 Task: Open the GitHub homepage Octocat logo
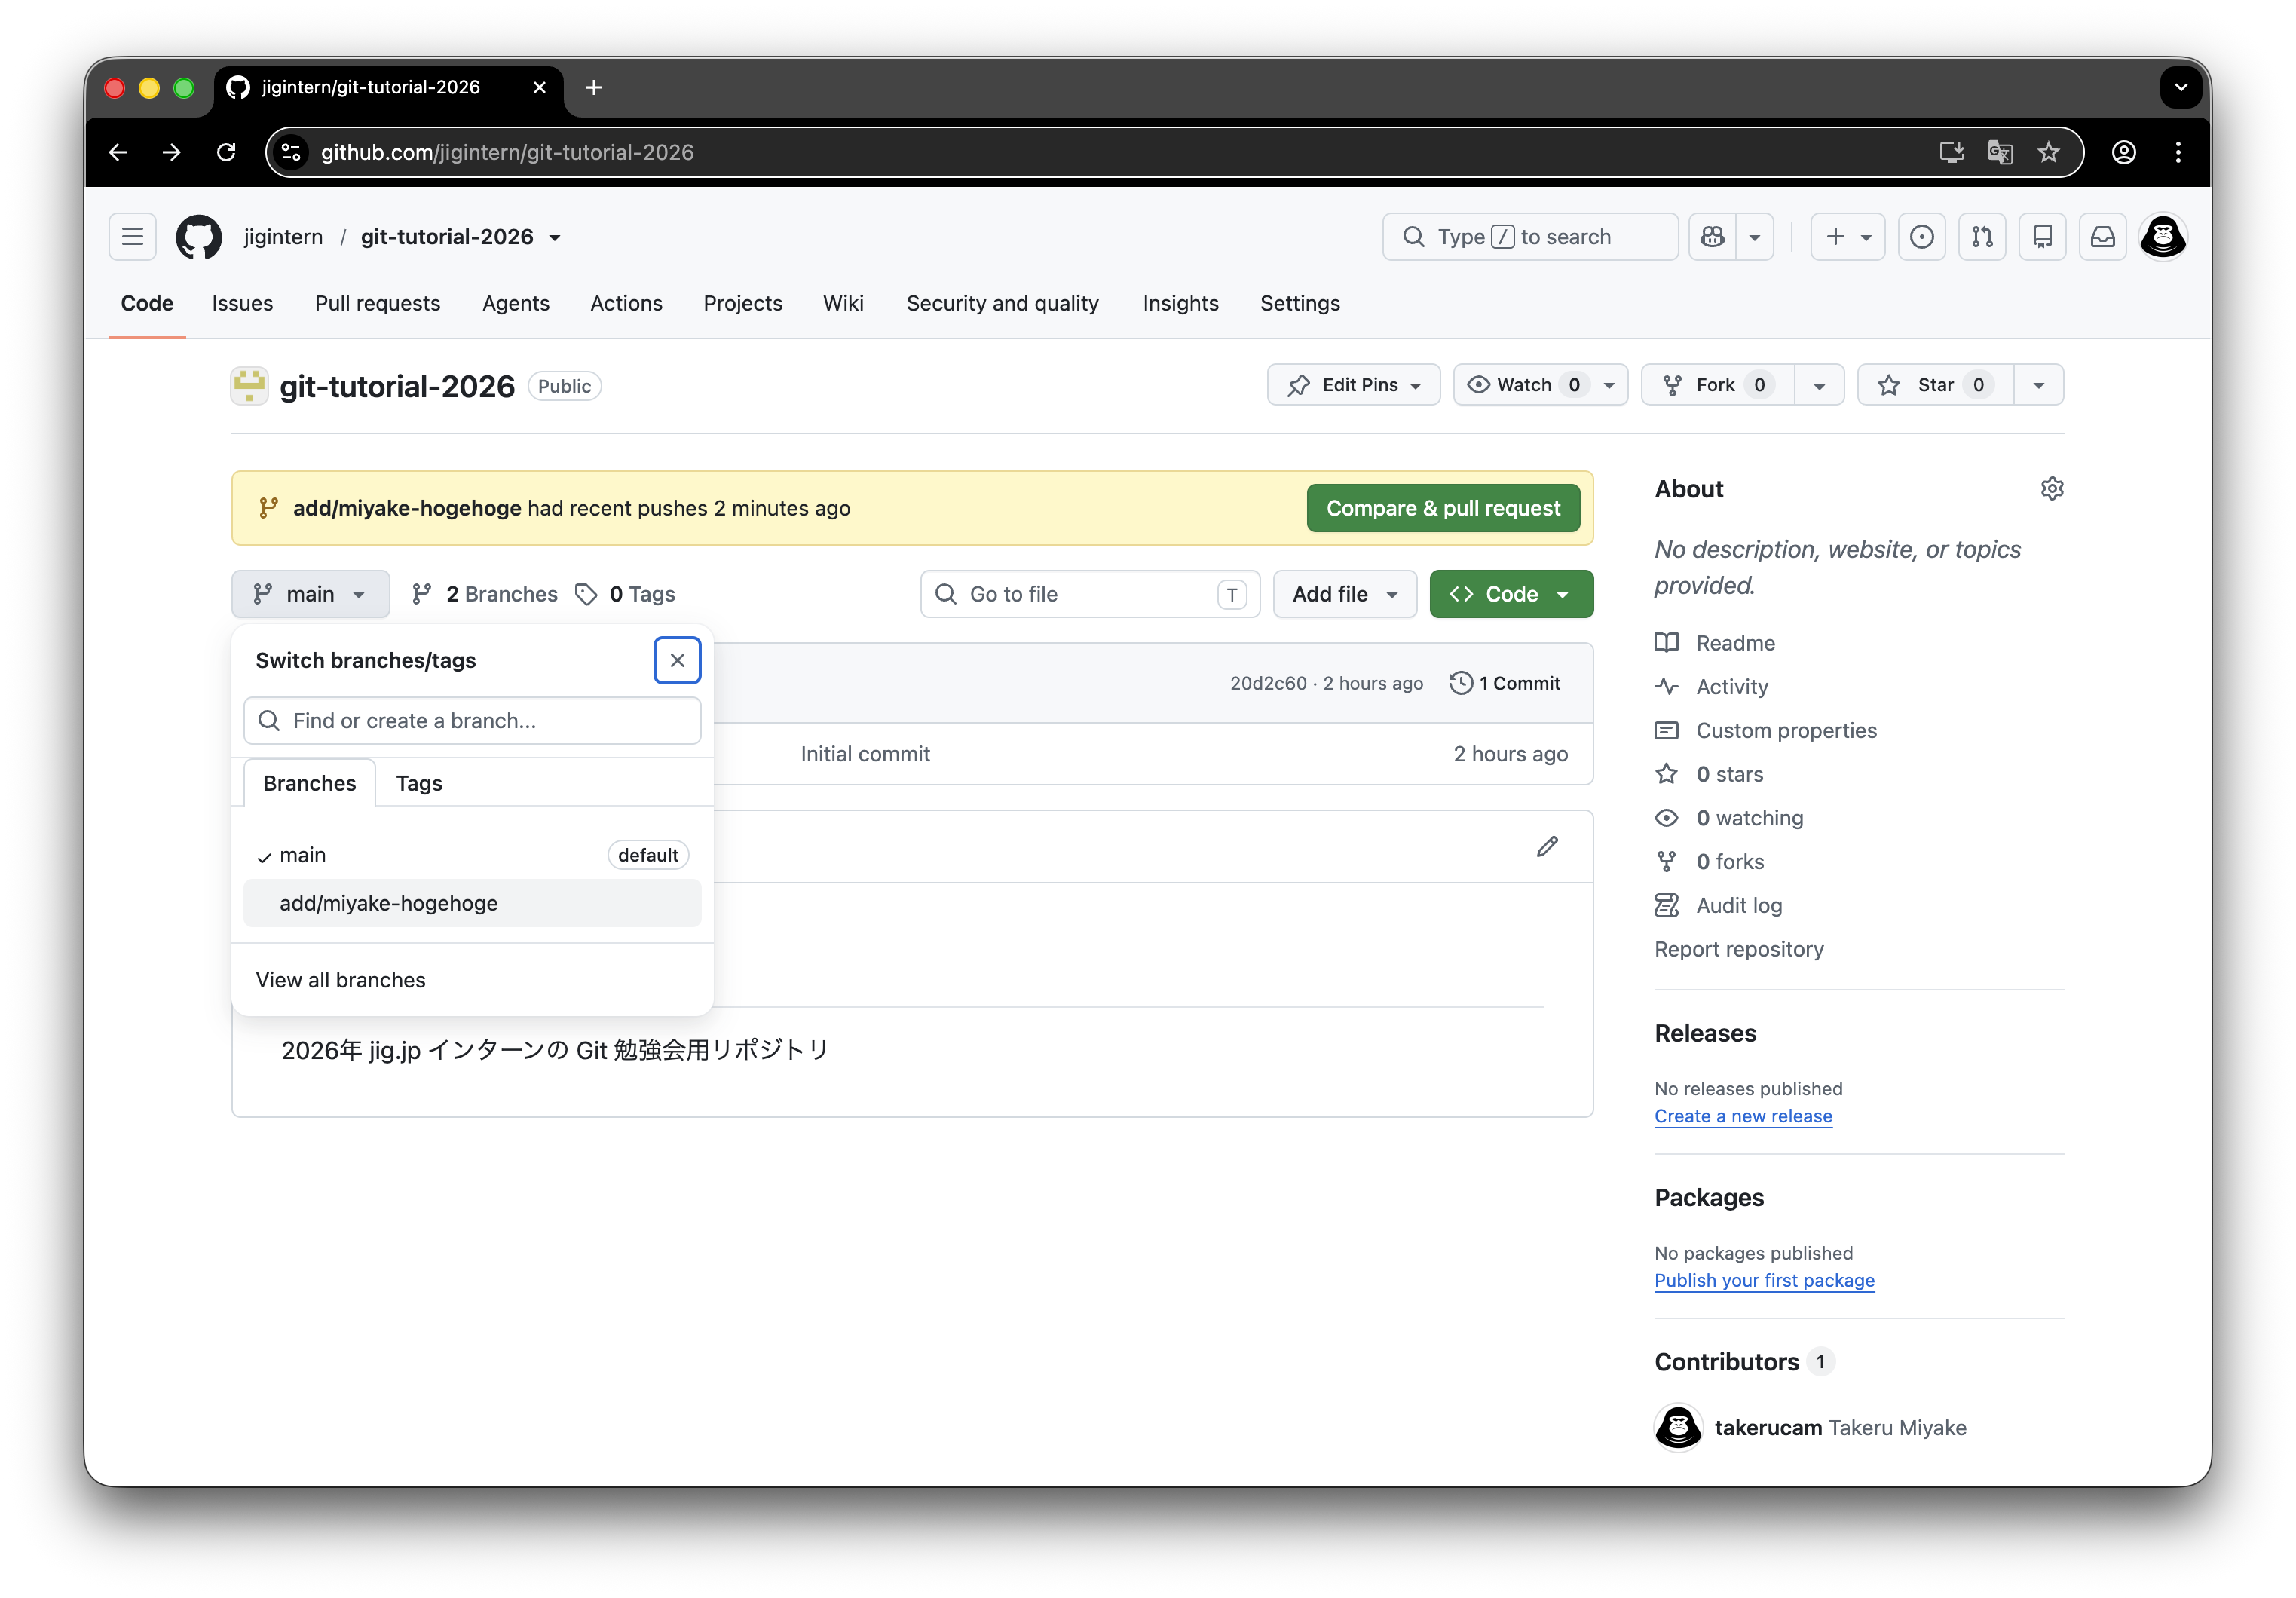198,237
